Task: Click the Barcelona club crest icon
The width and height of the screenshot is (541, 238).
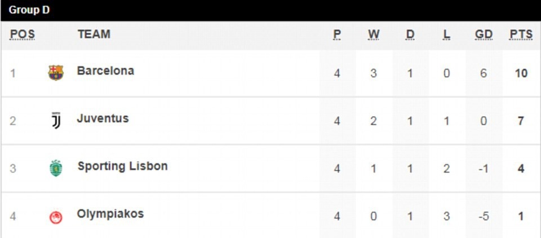Action: tap(56, 73)
